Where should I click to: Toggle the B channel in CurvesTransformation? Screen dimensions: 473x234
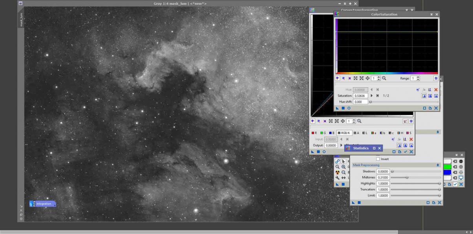coord(332,133)
